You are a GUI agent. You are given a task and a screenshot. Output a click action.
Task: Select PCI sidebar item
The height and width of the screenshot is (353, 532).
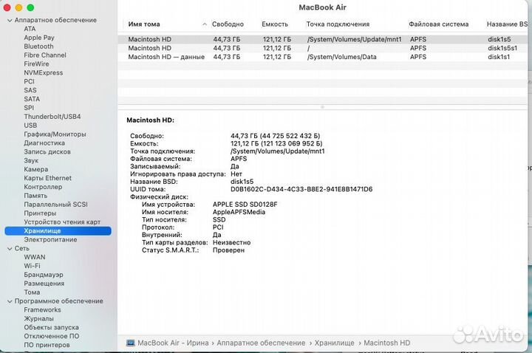(29, 81)
